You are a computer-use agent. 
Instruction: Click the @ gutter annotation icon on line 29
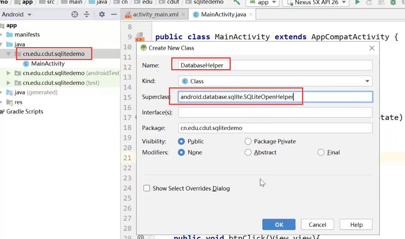pos(140,237)
